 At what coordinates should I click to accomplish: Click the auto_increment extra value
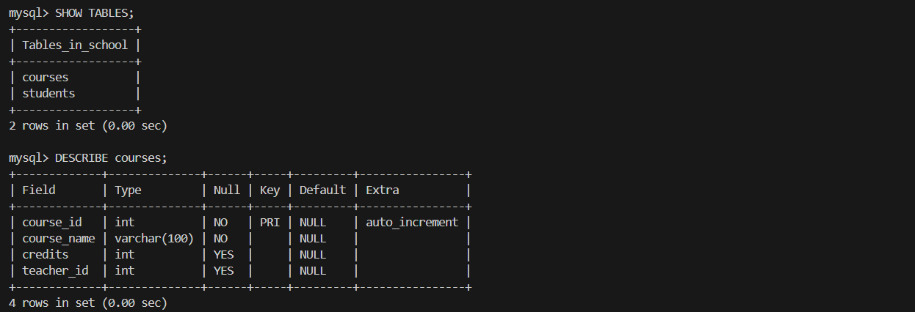coord(412,222)
